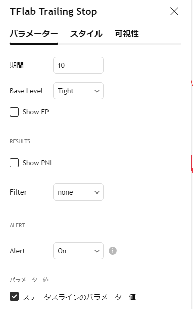The width and height of the screenshot is (193, 309).
Task: Close the TFlab Trailing Stop dialog
Action: (174, 11)
